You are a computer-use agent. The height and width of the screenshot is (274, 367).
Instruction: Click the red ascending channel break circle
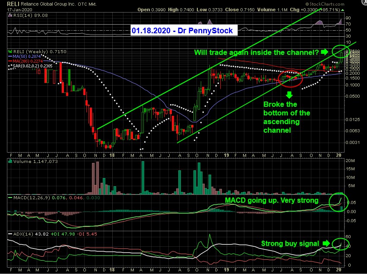point(290,79)
